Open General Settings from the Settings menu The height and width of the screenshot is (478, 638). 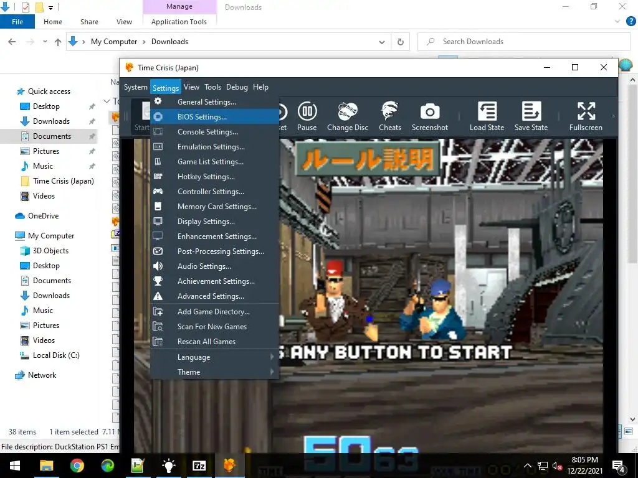[215, 102]
